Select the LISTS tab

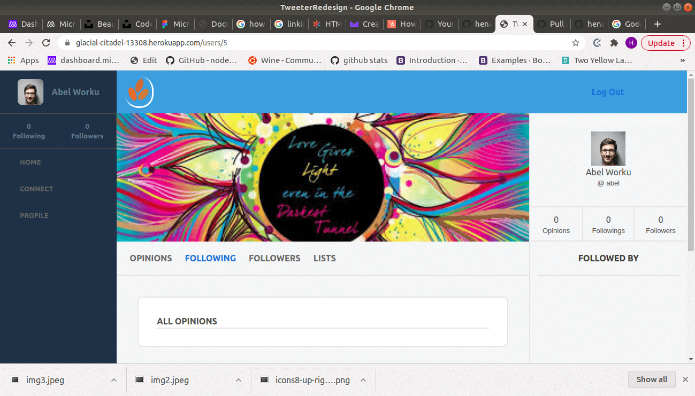tap(325, 258)
